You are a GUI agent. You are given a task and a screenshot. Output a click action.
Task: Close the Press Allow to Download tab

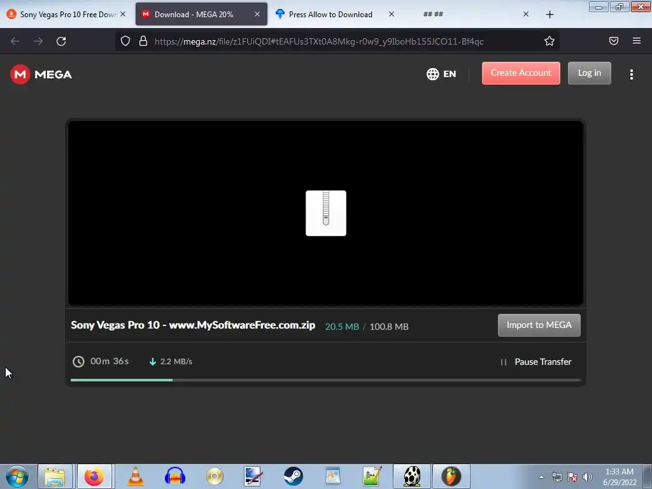[392, 14]
